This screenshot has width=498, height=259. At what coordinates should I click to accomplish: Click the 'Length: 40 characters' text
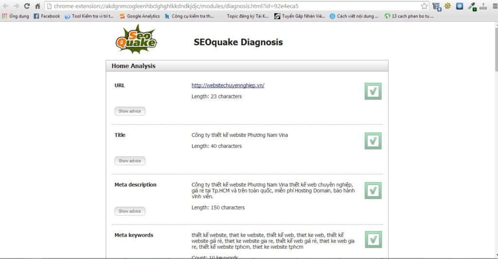click(216, 146)
